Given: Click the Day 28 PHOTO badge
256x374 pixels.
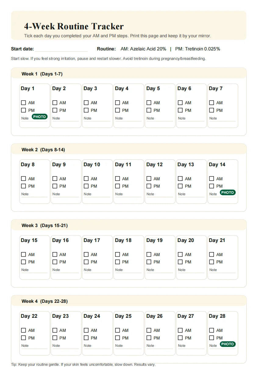Looking at the screenshot, I should [x=228, y=344].
